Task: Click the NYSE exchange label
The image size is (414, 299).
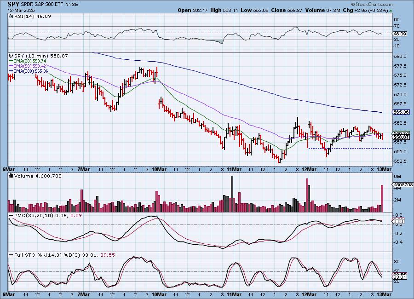Action: pos(72,5)
